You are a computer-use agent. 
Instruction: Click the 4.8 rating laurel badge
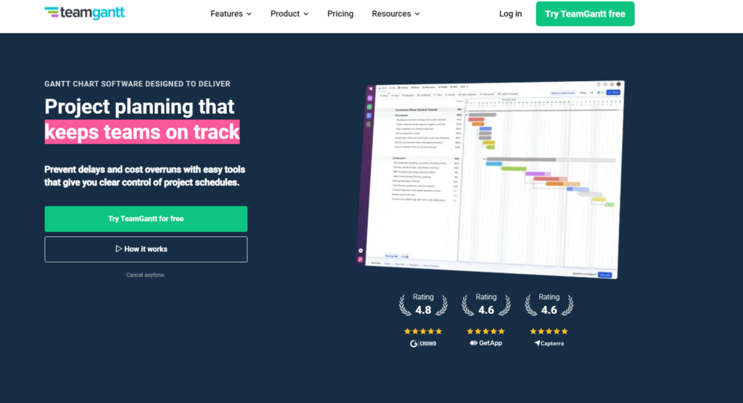click(x=423, y=304)
